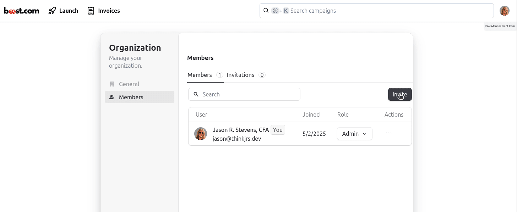Image resolution: width=517 pixels, height=212 pixels.
Task: Open the profile avatar menu top right
Action: (x=504, y=10)
